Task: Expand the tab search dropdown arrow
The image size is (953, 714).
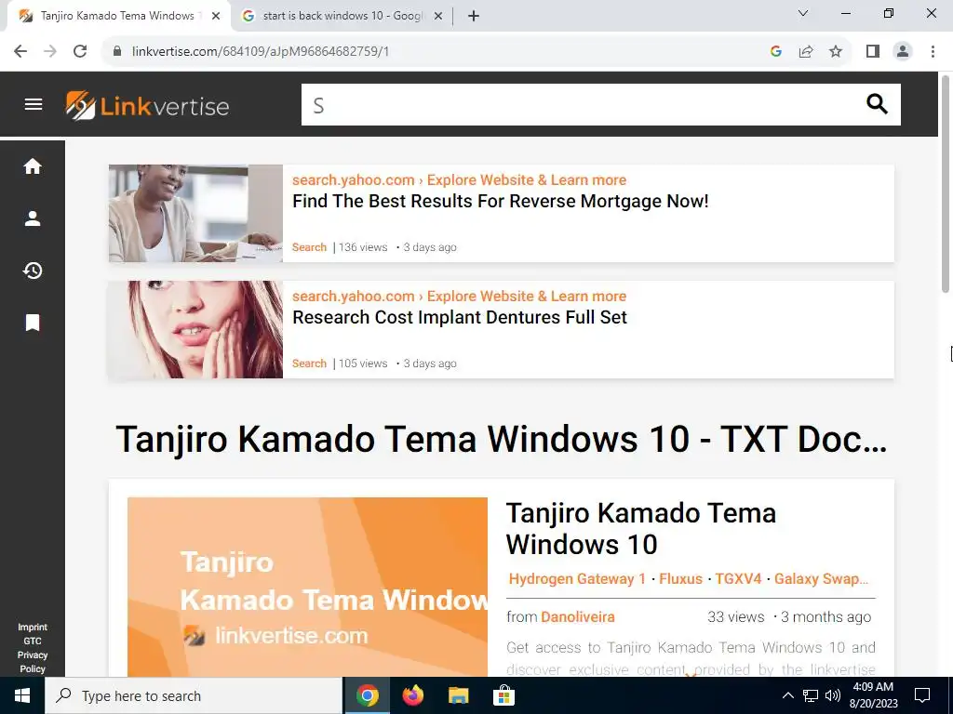Action: 803,13
